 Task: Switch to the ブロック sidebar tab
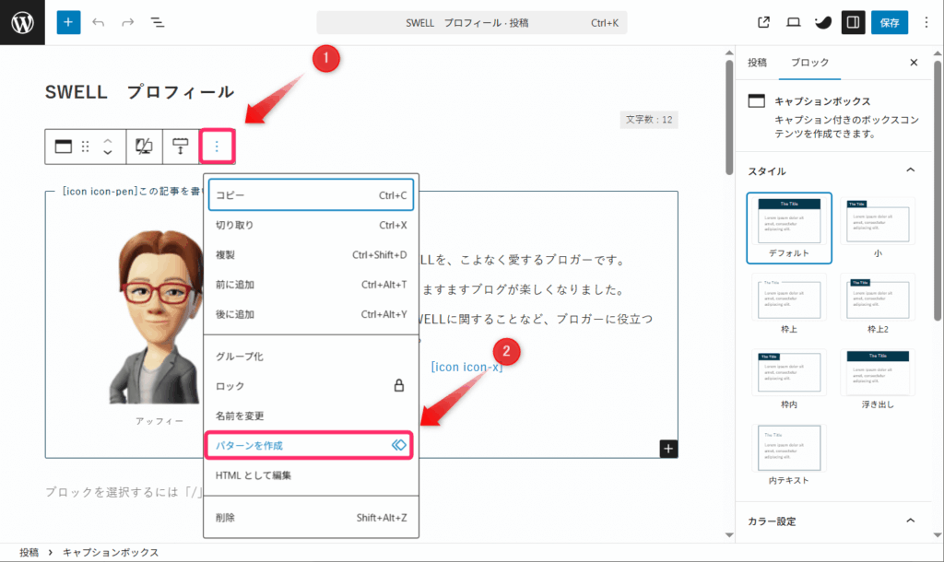(809, 63)
